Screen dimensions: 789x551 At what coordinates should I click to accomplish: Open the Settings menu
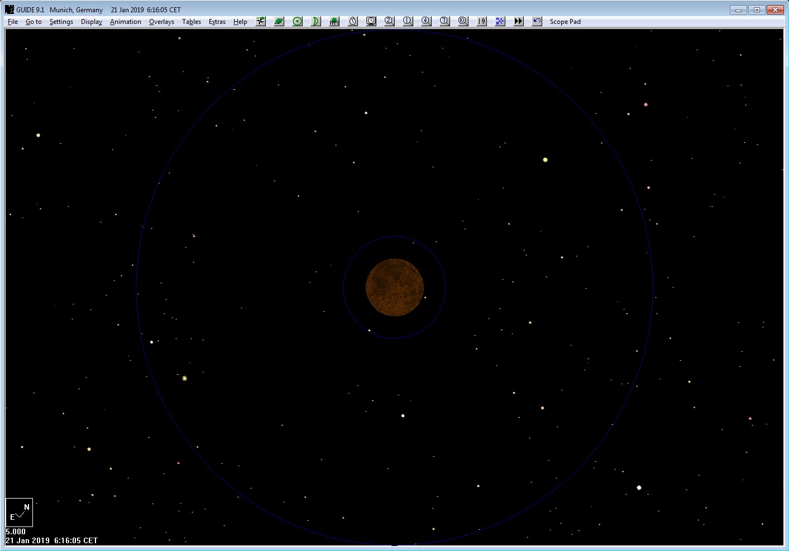point(61,22)
